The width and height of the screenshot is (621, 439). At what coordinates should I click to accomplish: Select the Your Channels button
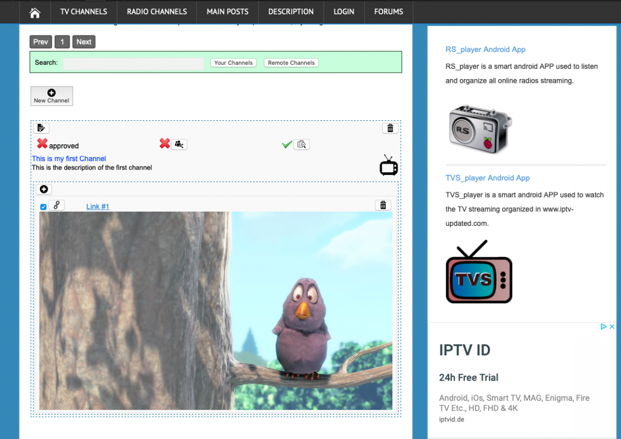(233, 62)
